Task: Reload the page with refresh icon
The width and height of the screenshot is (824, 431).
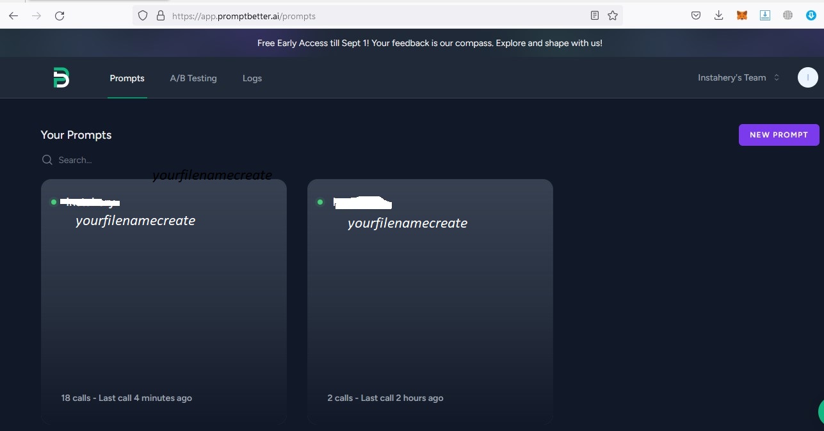Action: [60, 16]
